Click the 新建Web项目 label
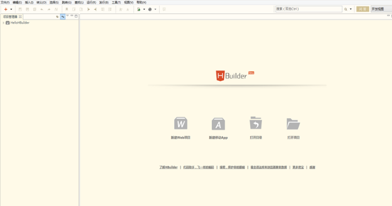 (181, 138)
